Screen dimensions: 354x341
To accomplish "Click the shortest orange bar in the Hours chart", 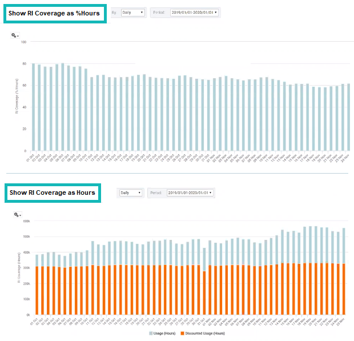I will point(204,293).
